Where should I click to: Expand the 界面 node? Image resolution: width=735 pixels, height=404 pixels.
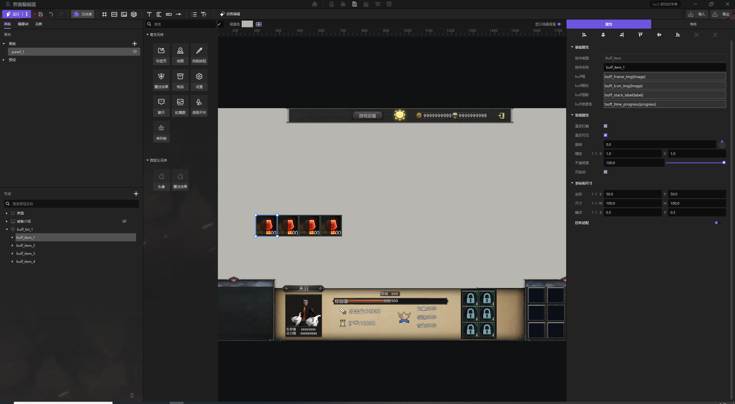(7, 213)
